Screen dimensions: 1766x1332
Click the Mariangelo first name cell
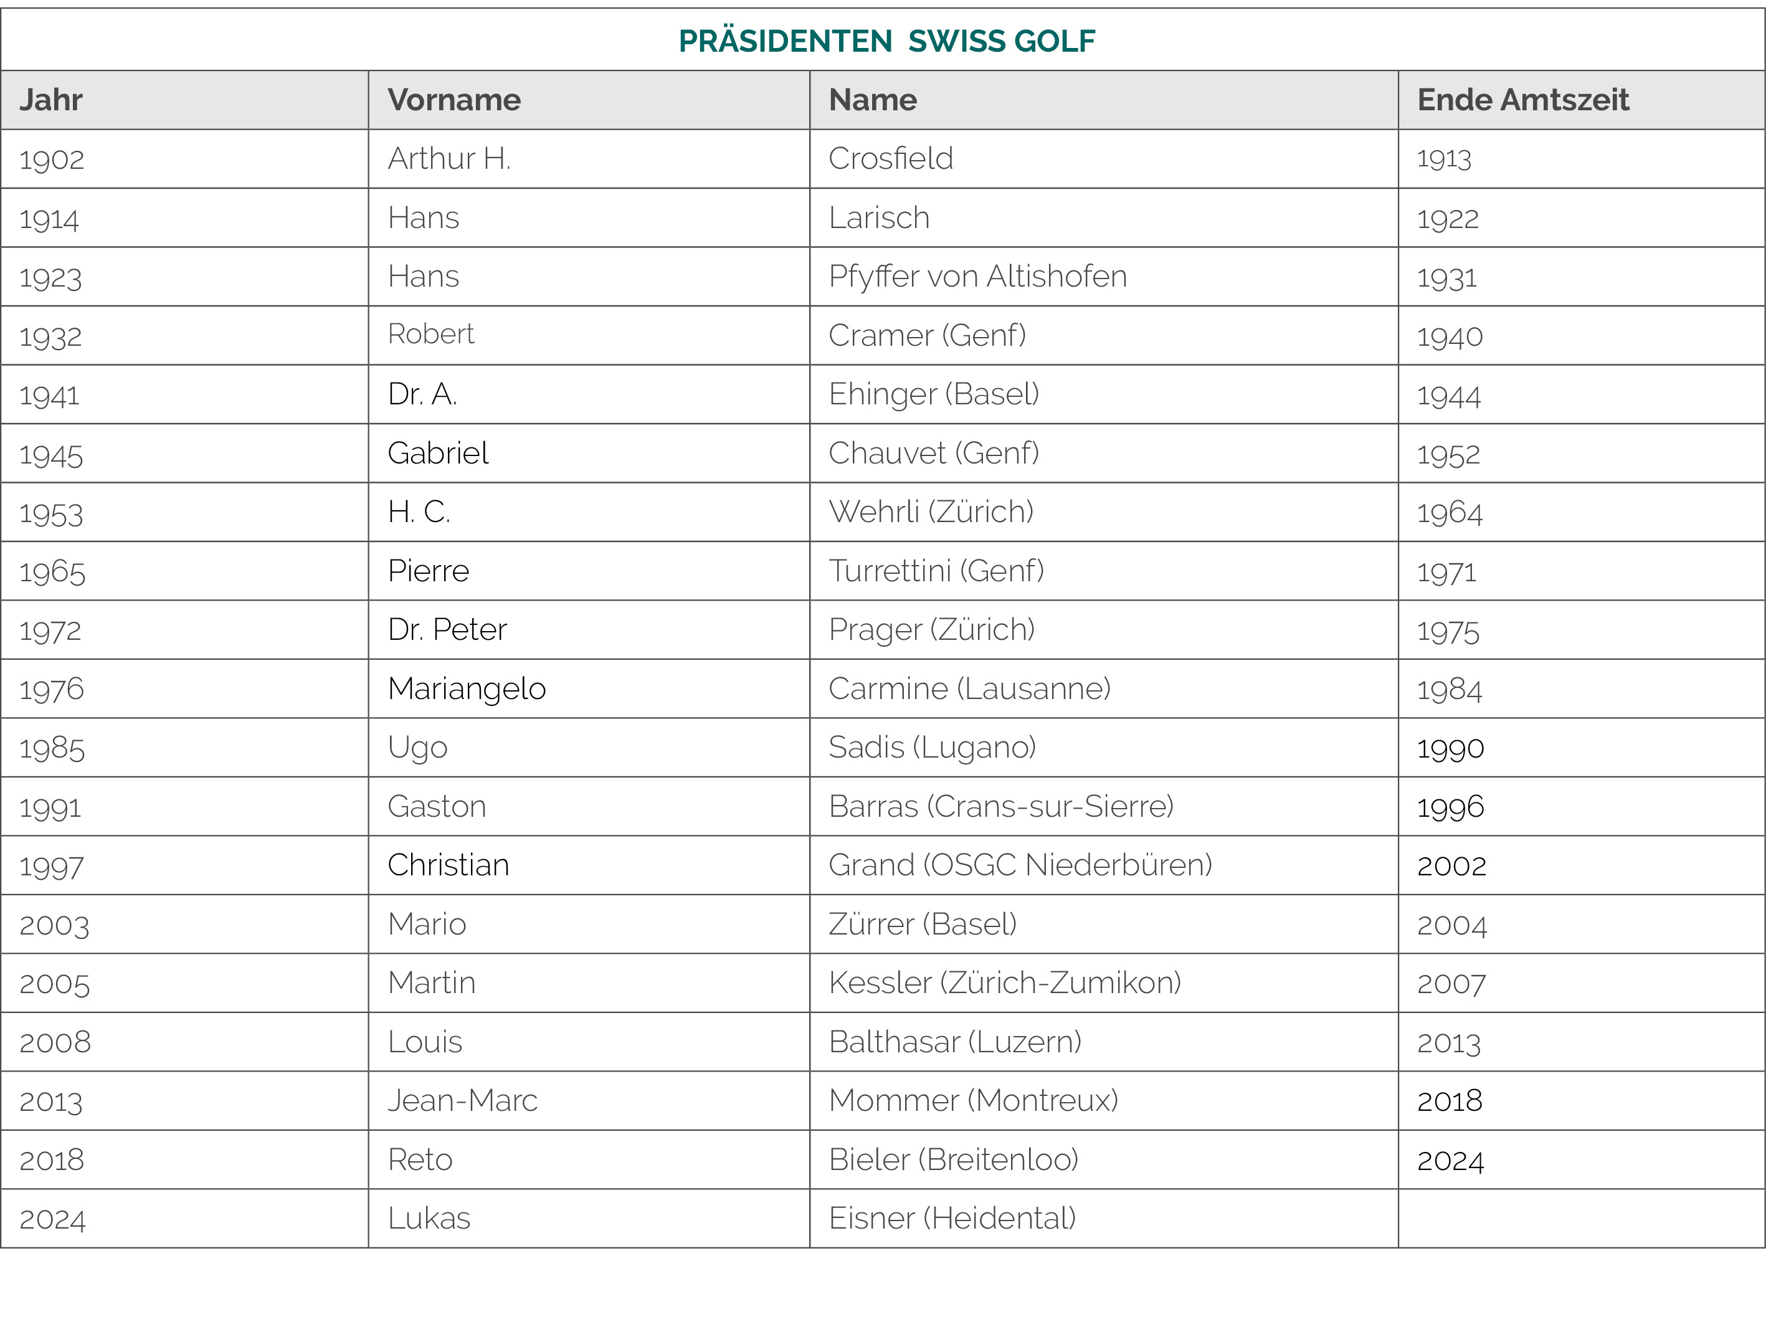tap(589, 688)
